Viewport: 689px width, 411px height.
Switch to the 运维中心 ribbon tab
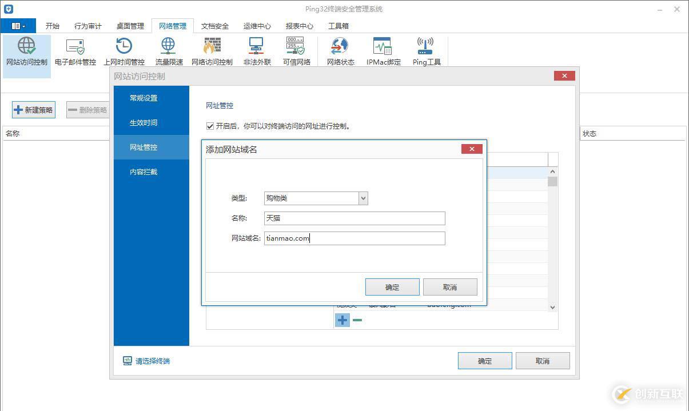257,26
